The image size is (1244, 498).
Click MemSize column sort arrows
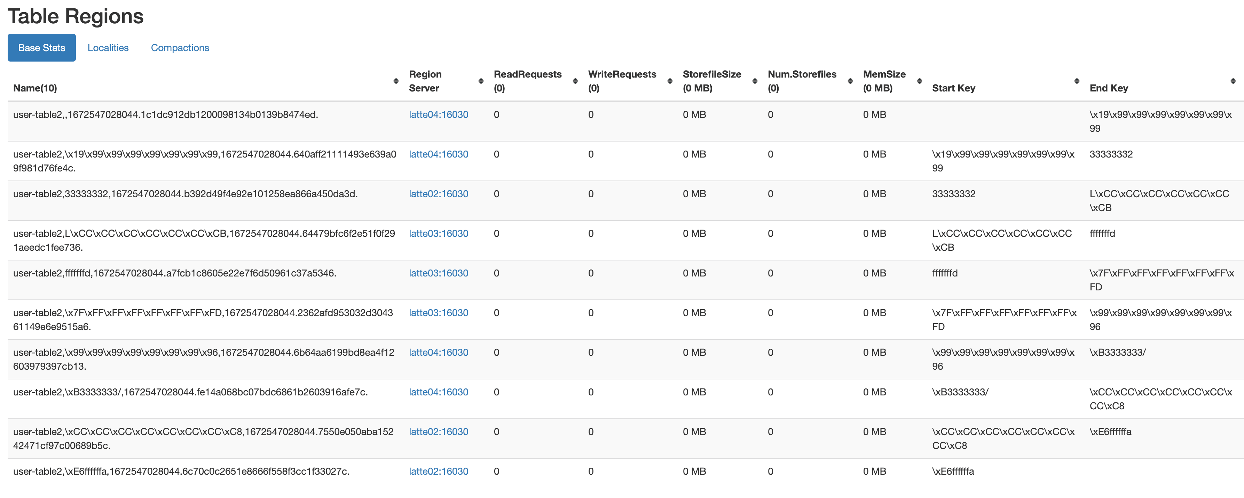[919, 81]
